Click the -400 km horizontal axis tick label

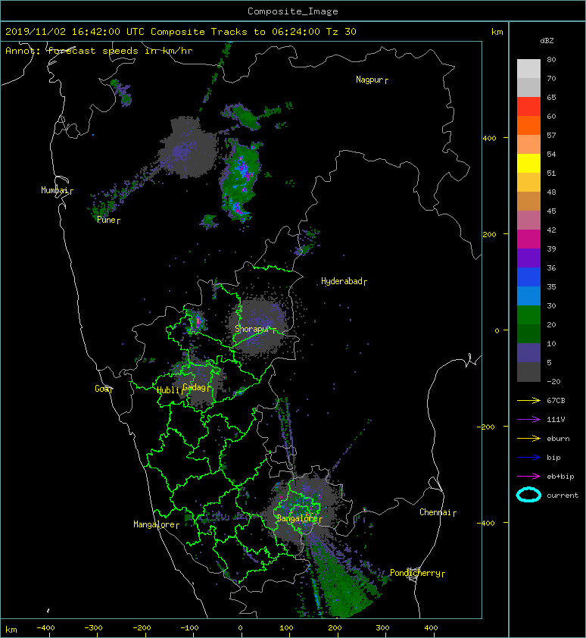tap(45, 627)
